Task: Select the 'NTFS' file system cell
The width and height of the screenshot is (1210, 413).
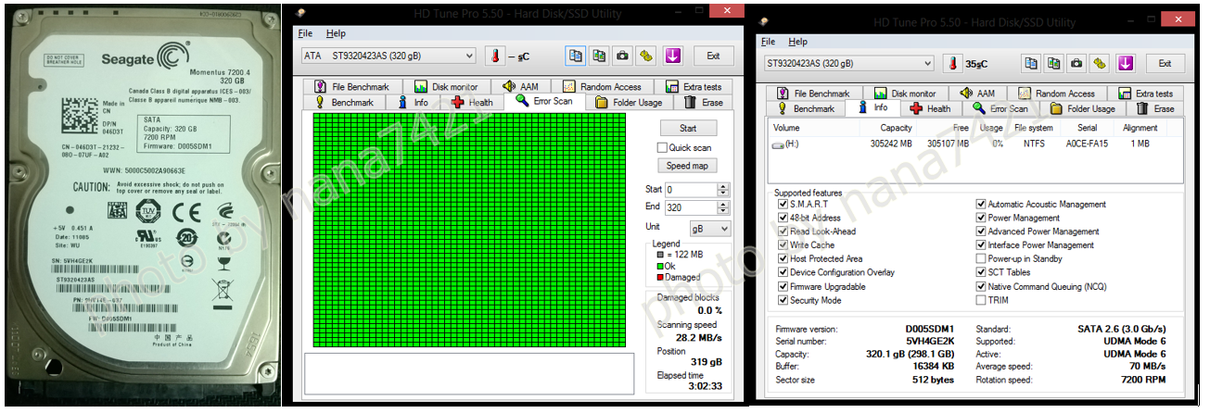Action: pyautogui.click(x=1035, y=144)
